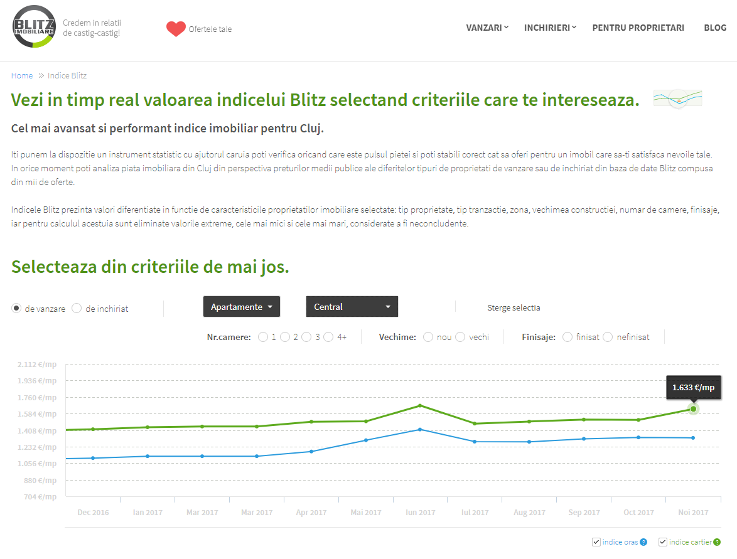Viewport: 737px width, 559px height.
Task: Toggle the 'indice cartier' checkbox
Action: click(x=663, y=542)
